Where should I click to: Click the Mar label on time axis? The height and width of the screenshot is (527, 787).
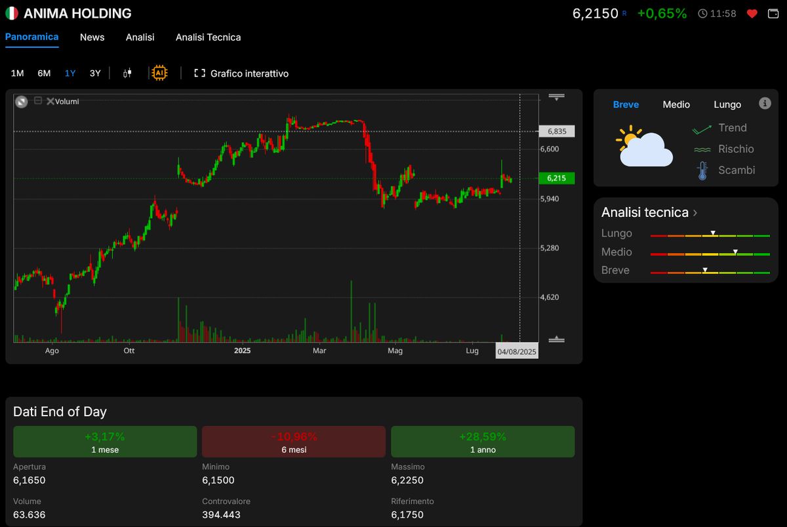click(319, 351)
